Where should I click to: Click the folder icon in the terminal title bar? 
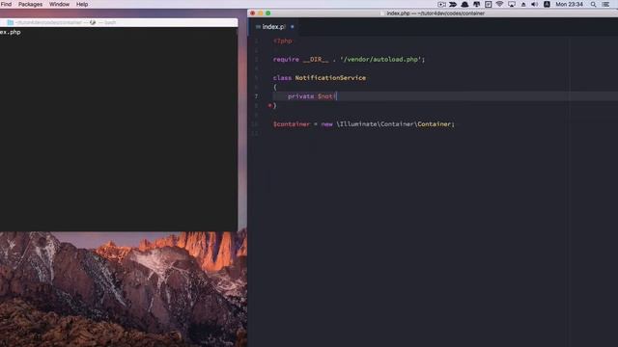[x=11, y=22]
